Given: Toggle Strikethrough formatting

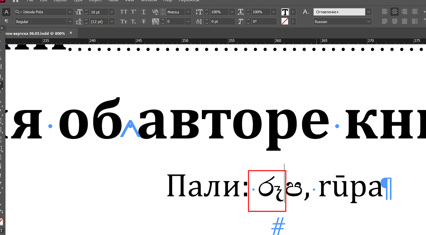Looking at the screenshot, I should (143, 22).
